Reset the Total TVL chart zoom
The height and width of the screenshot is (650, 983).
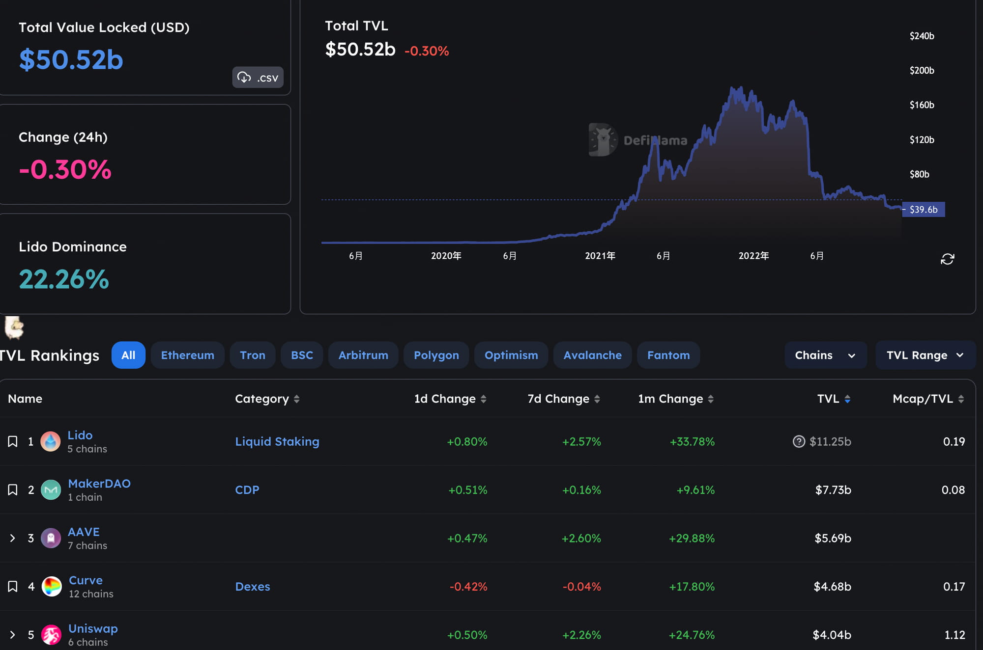click(x=947, y=259)
